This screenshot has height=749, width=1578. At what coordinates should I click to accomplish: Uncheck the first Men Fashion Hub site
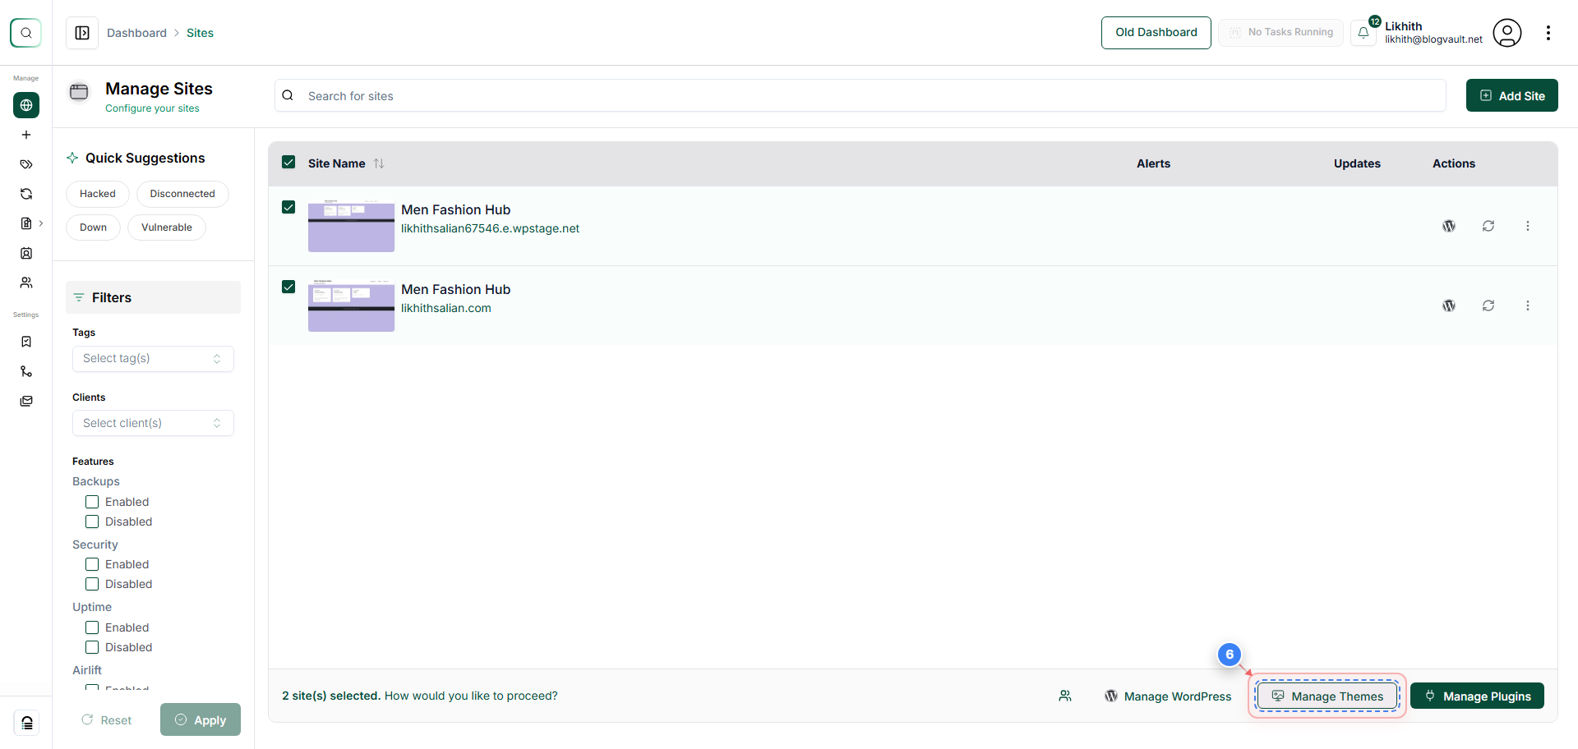288,207
